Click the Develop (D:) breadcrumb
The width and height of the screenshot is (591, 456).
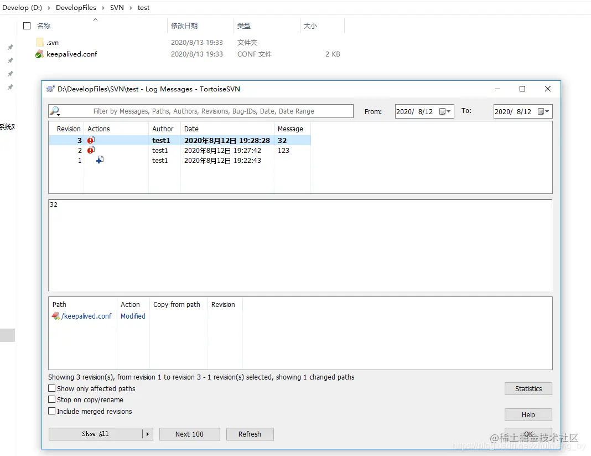point(22,8)
